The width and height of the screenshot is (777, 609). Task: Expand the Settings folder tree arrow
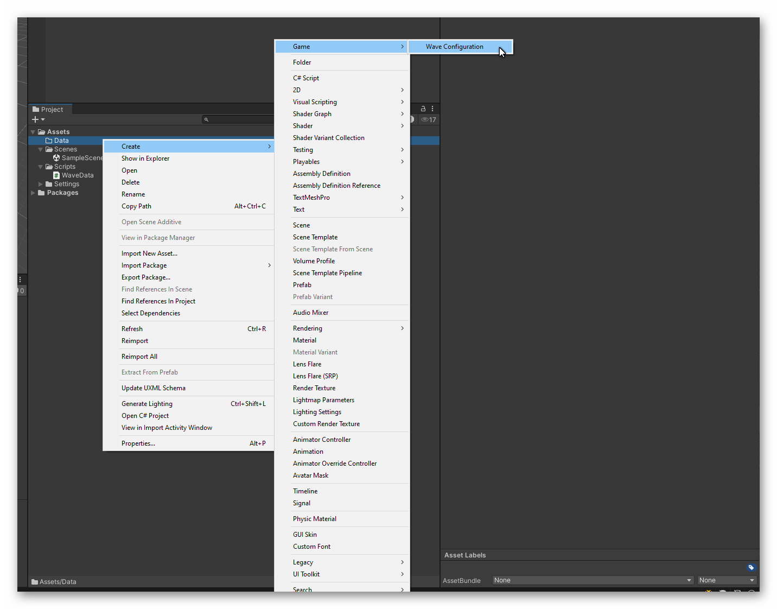tap(41, 184)
